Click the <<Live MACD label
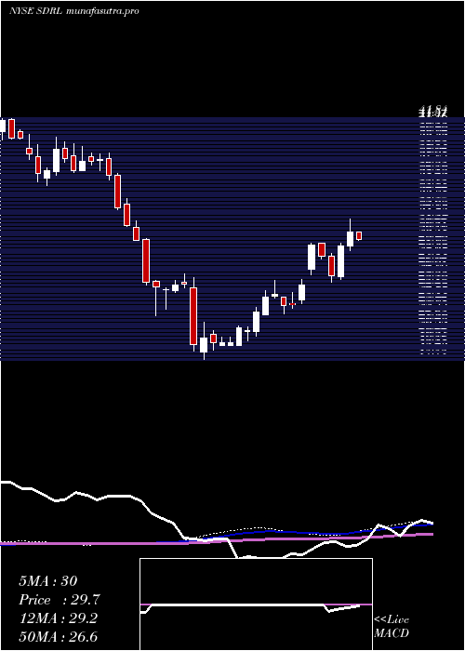 pyautogui.click(x=392, y=626)
